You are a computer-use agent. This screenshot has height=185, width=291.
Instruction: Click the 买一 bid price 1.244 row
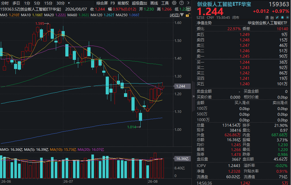pos(242,62)
